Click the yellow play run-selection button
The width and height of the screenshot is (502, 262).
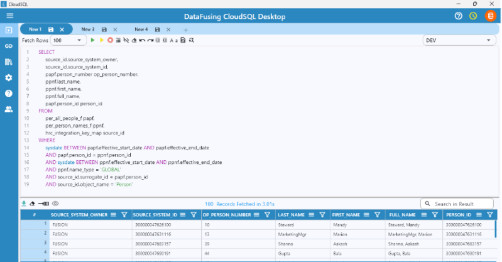pos(102,40)
